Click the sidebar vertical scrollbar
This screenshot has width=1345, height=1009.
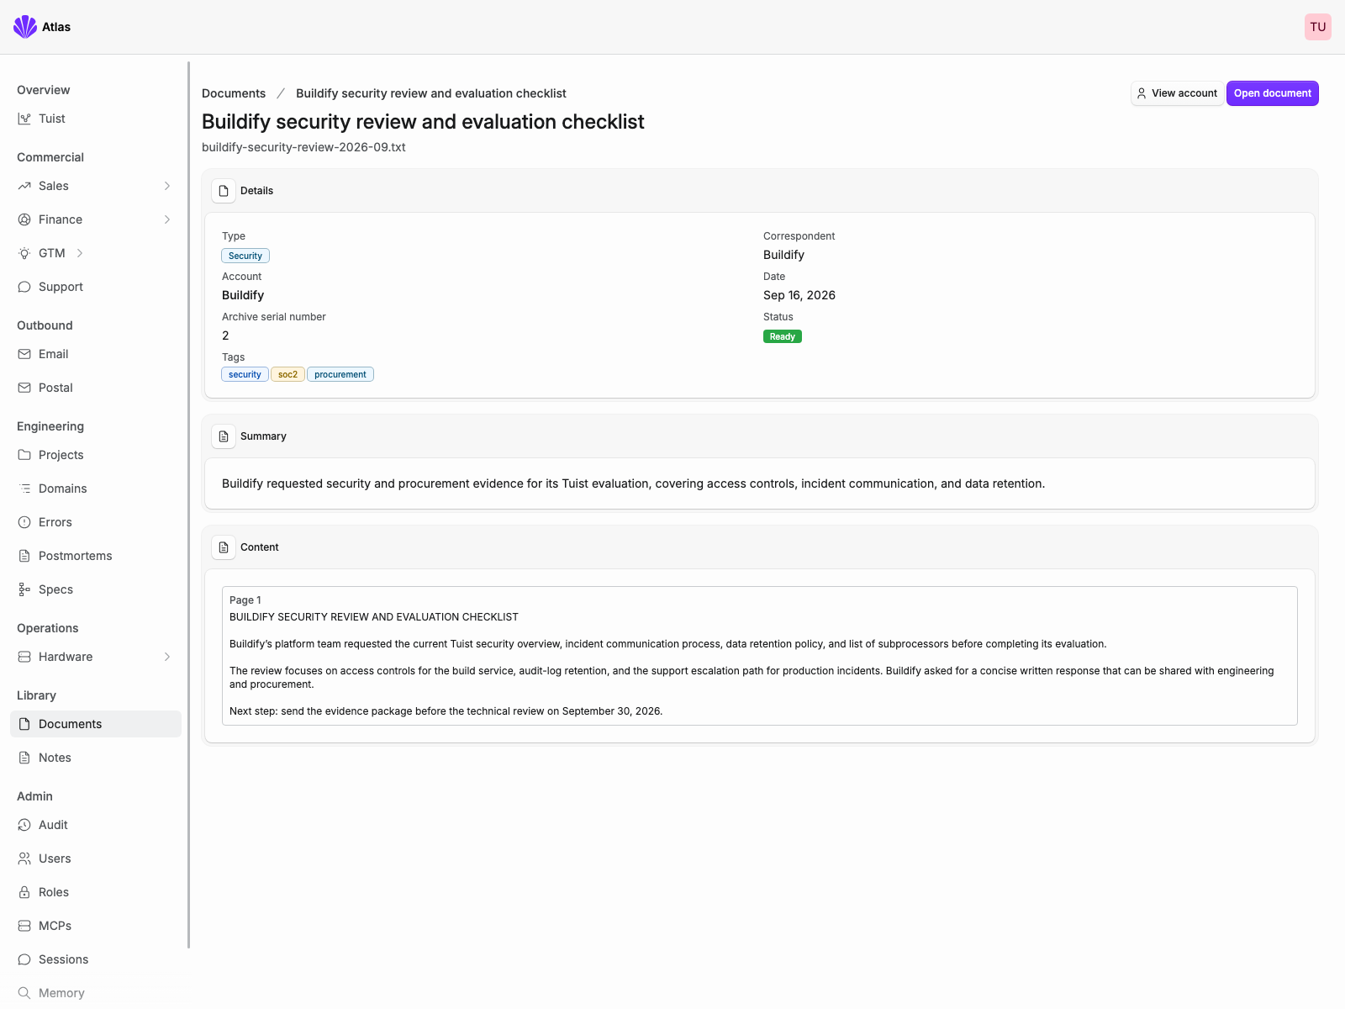188,504
